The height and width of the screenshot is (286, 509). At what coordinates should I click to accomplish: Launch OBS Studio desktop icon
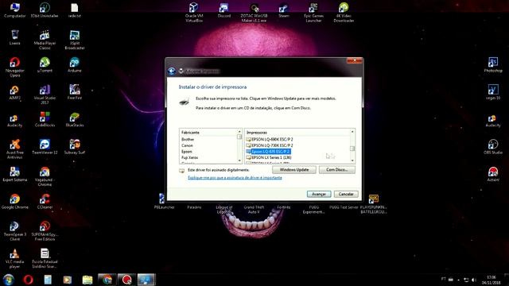[x=493, y=146]
